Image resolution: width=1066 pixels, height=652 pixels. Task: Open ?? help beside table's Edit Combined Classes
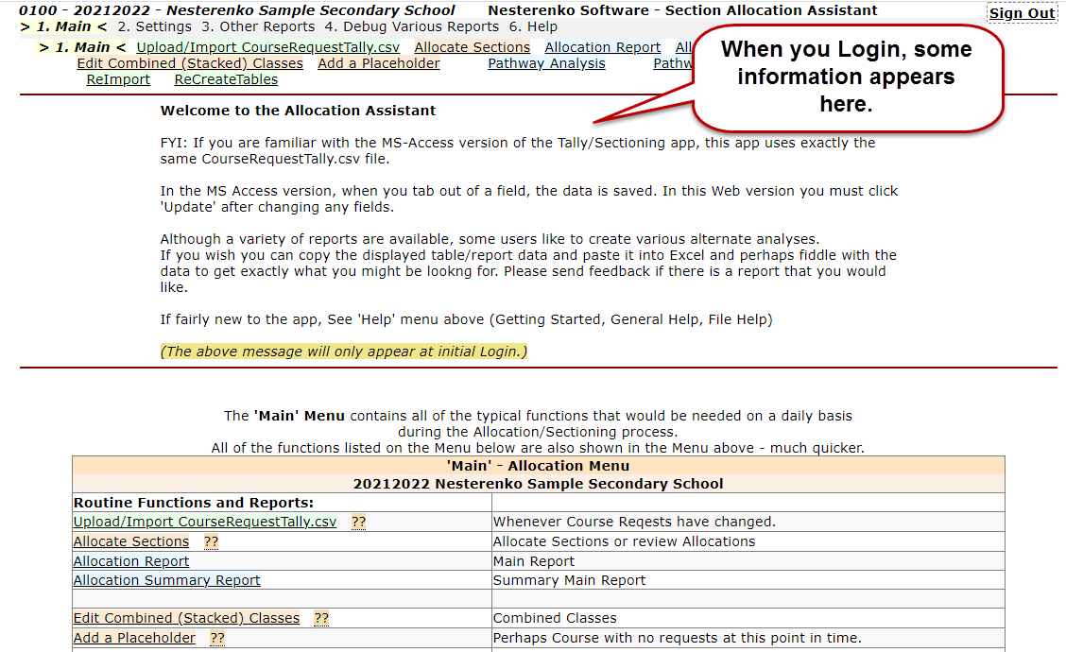(x=321, y=619)
